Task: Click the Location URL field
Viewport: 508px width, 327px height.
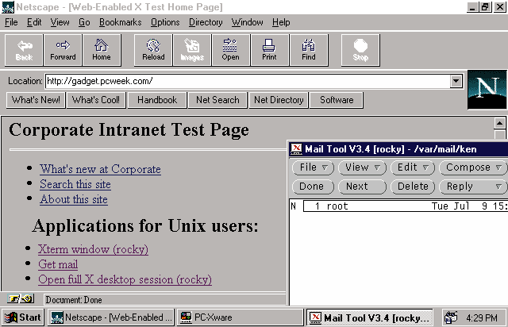Action: 248,81
